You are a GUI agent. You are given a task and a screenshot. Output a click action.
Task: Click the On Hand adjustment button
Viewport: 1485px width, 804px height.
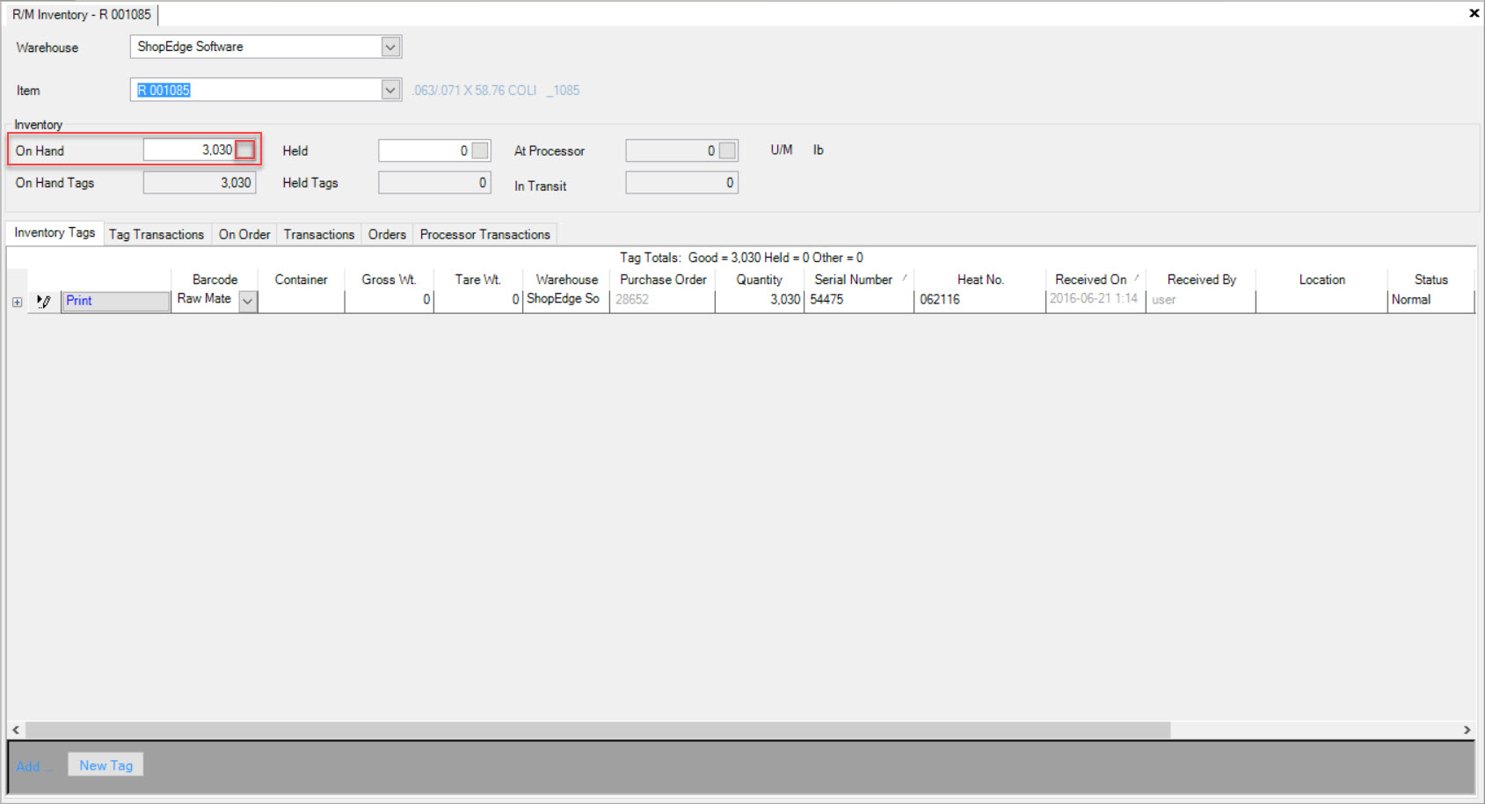coord(245,150)
